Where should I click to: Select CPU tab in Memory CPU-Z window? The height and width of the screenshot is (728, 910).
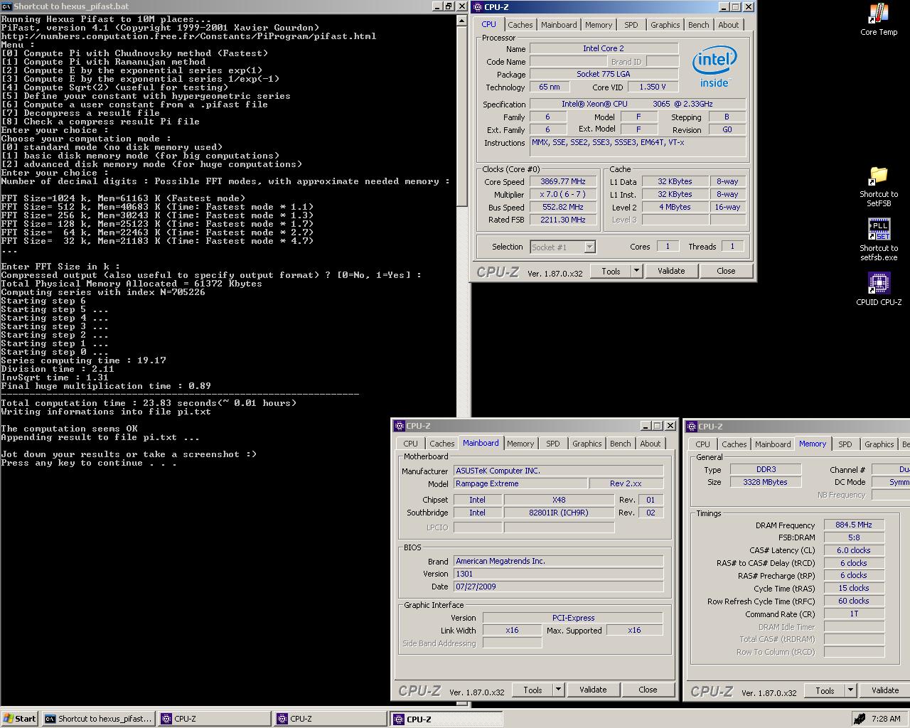pos(703,444)
